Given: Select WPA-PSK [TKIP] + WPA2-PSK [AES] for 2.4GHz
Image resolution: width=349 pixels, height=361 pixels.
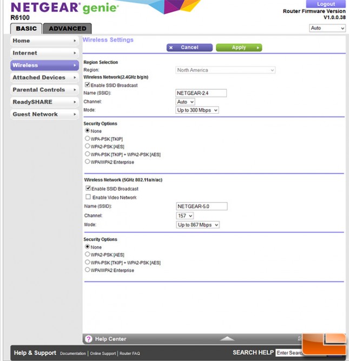Looking at the screenshot, I should pos(87,154).
